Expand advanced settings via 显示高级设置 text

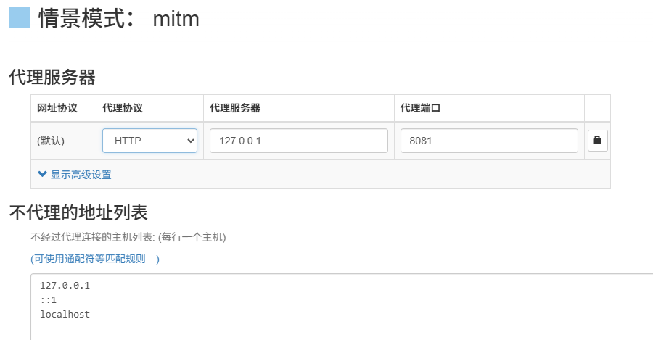click(81, 175)
